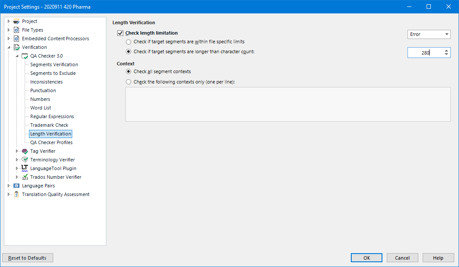Expand the Verification tree node
The height and width of the screenshot is (267, 459).
coord(8,47)
